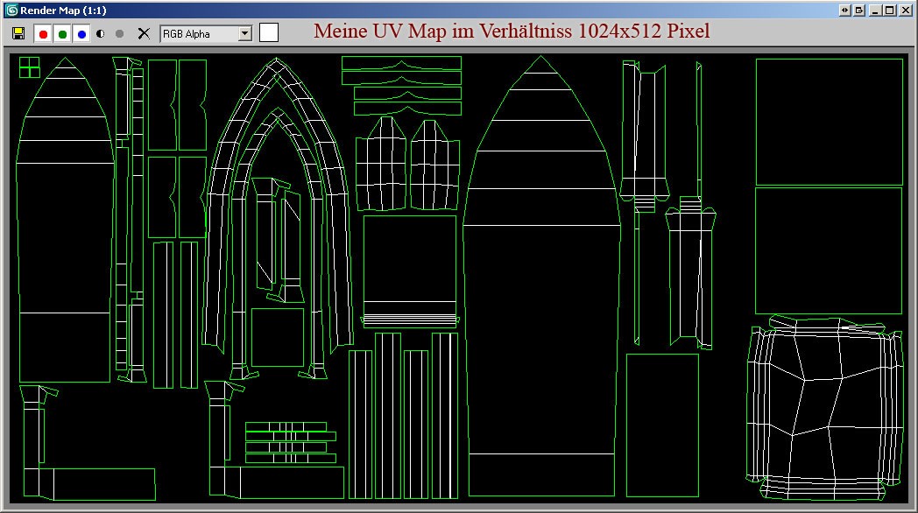This screenshot has width=918, height=513.
Task: Open the RGB Alpha channel dropdown
Action: coord(206,34)
